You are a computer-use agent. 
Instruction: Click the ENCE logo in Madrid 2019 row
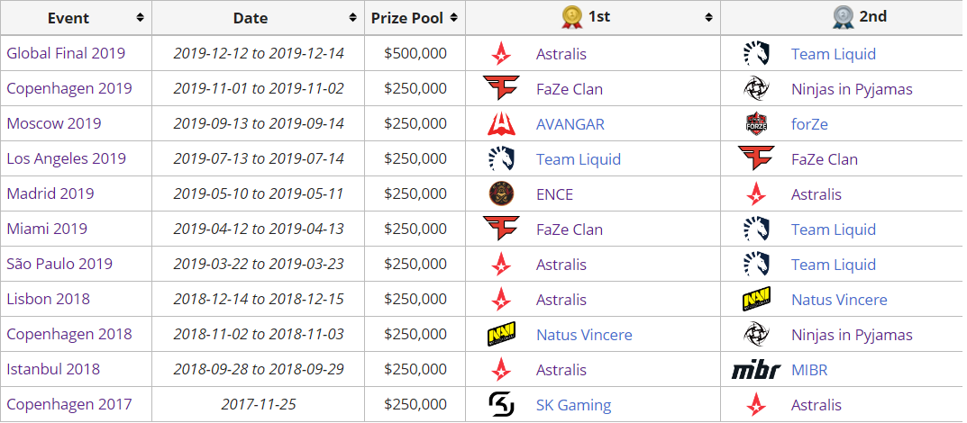[x=501, y=194]
